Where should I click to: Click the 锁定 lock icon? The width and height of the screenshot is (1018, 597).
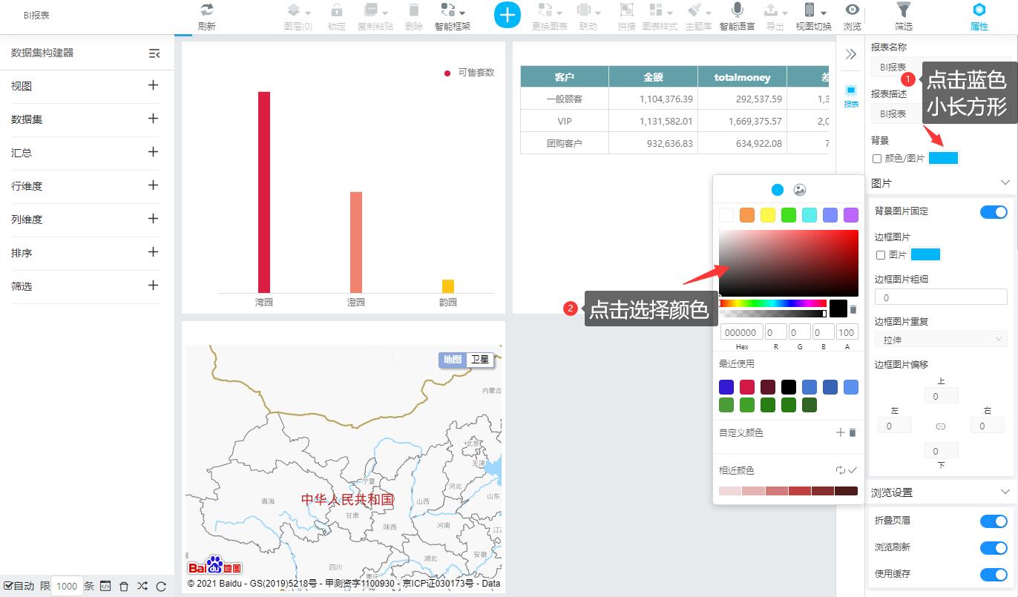(337, 10)
